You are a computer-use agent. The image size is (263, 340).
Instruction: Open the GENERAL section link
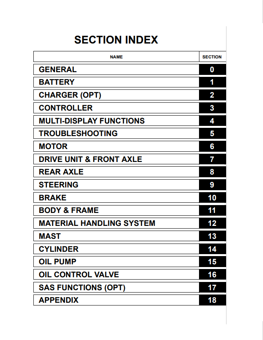click(58, 70)
